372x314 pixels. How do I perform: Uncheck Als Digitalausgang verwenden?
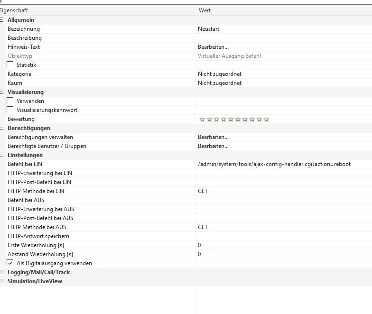point(10,263)
